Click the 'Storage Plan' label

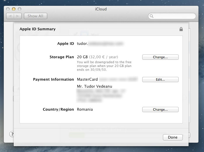[62, 57]
